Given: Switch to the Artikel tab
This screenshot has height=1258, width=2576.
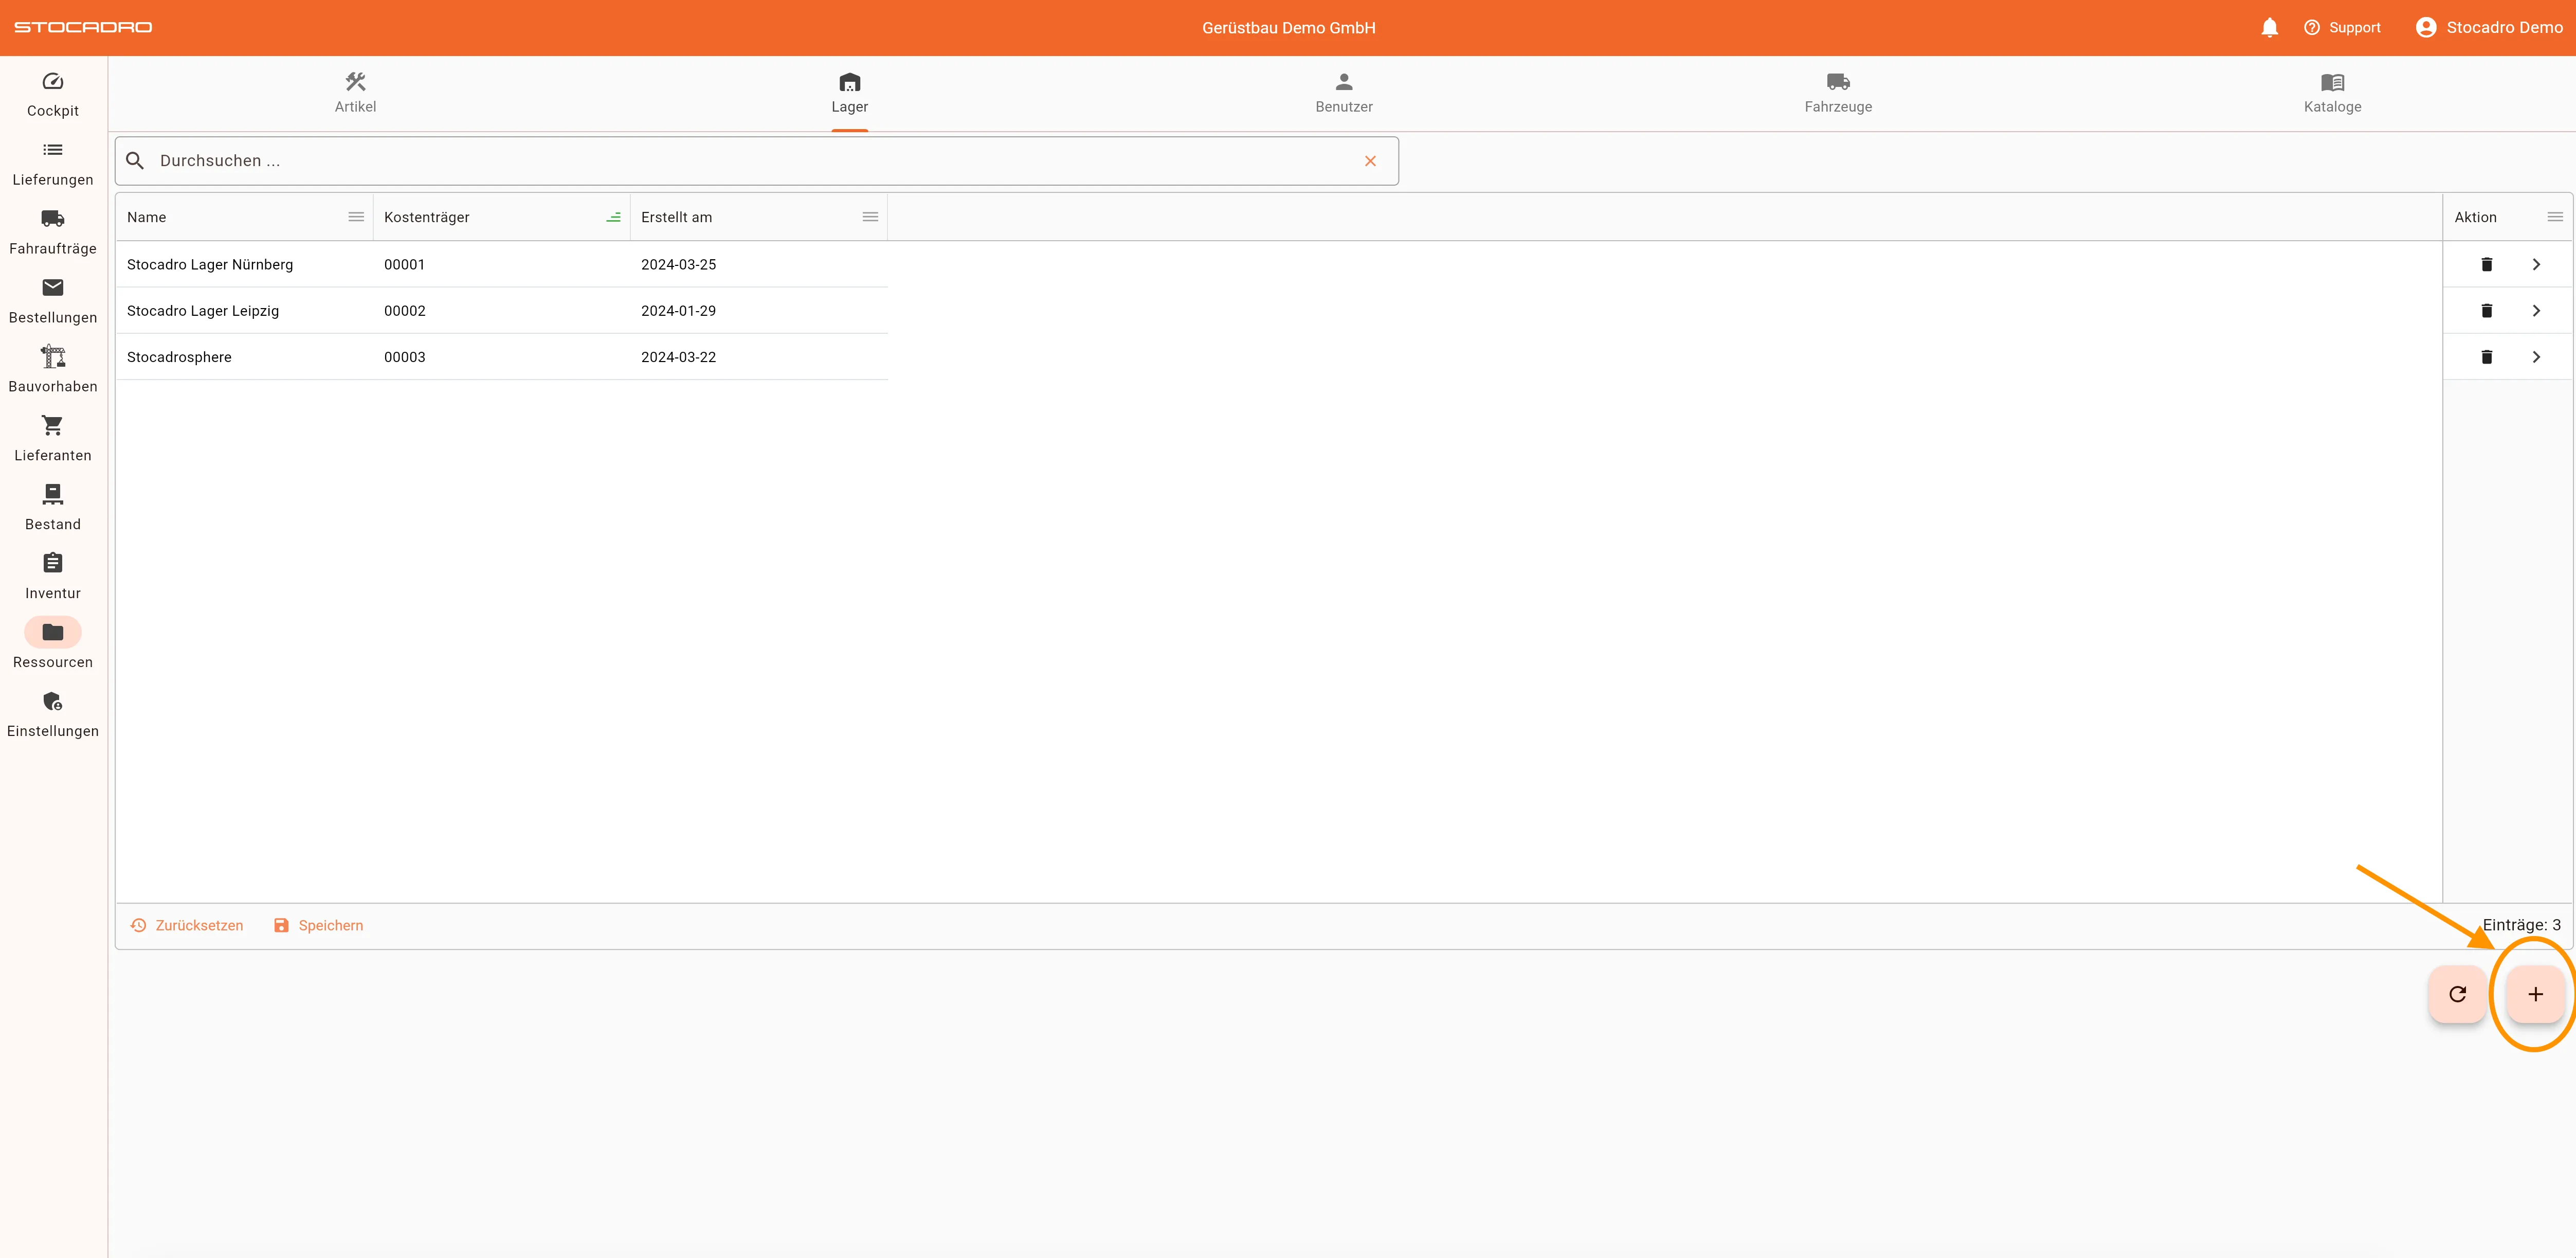Looking at the screenshot, I should (355, 92).
